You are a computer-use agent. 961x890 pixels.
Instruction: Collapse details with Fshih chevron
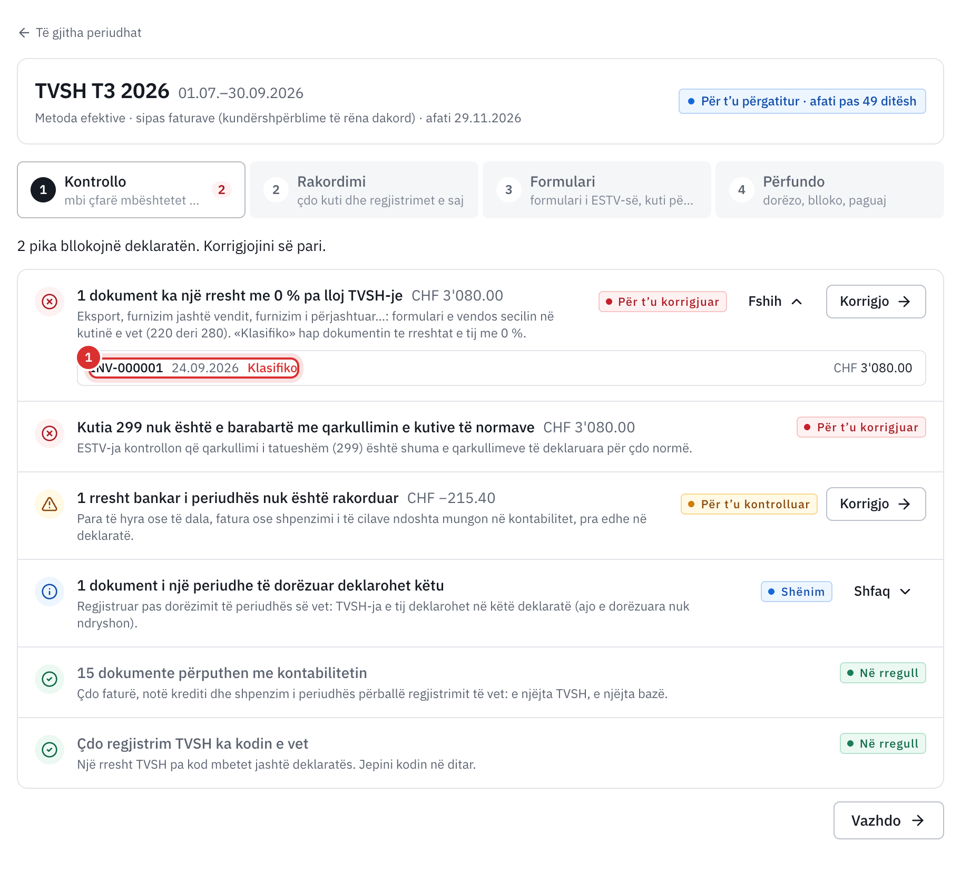[x=776, y=302]
